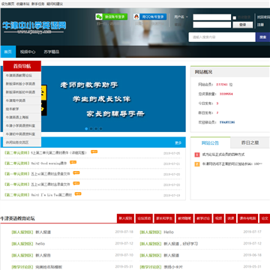Open the forum post titled Hello

tap(169, 232)
